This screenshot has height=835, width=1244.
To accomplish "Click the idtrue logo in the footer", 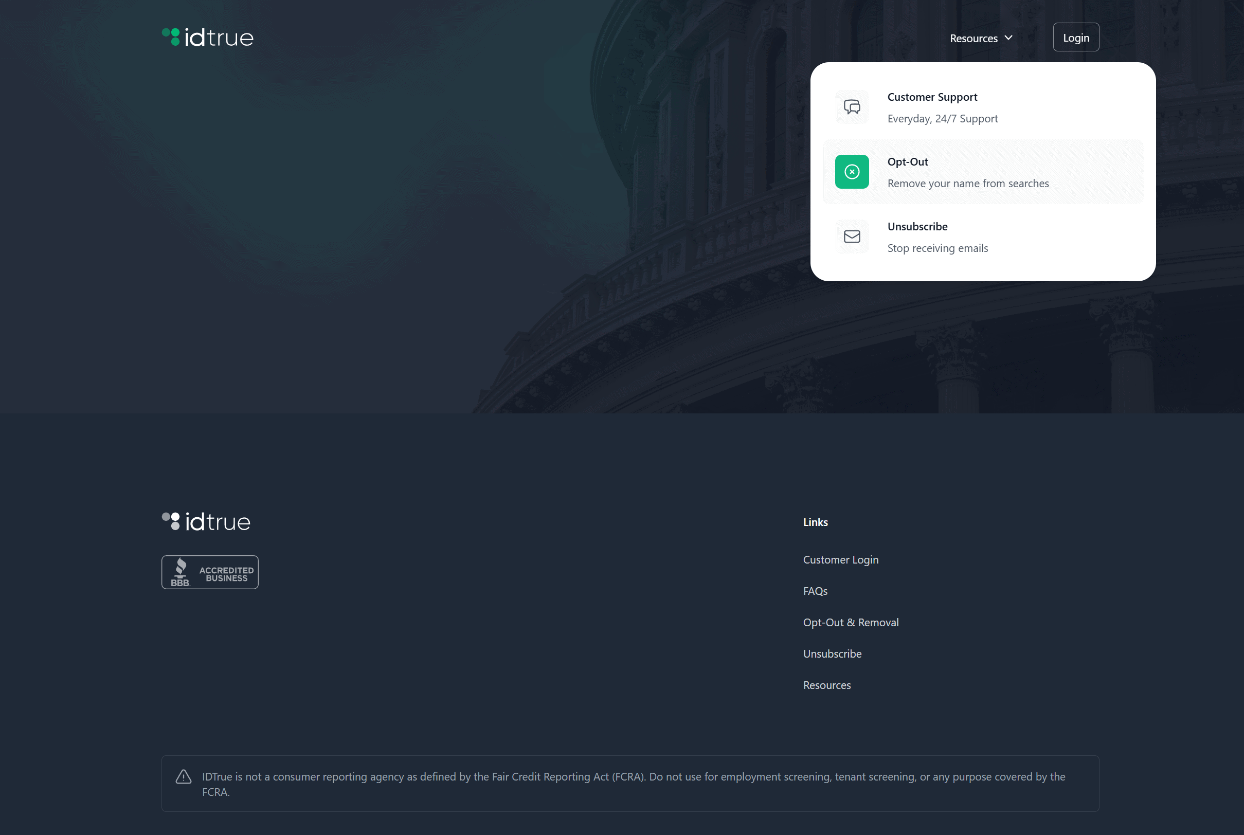I will 206,521.
